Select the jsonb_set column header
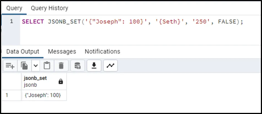This screenshot has height=114, width=262. [x=39, y=82]
